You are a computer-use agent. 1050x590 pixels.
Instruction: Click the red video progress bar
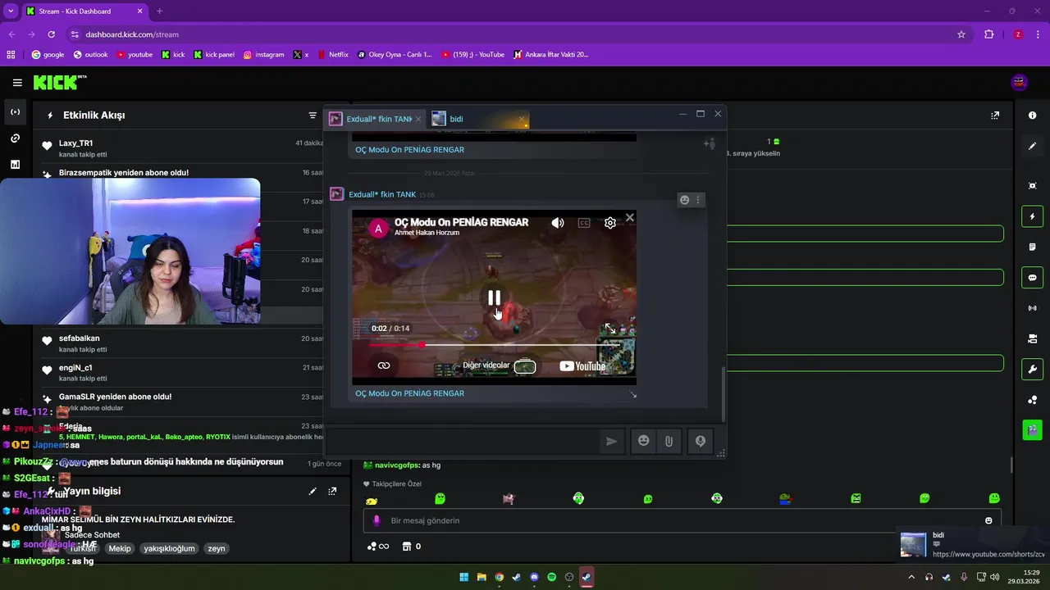(x=494, y=345)
